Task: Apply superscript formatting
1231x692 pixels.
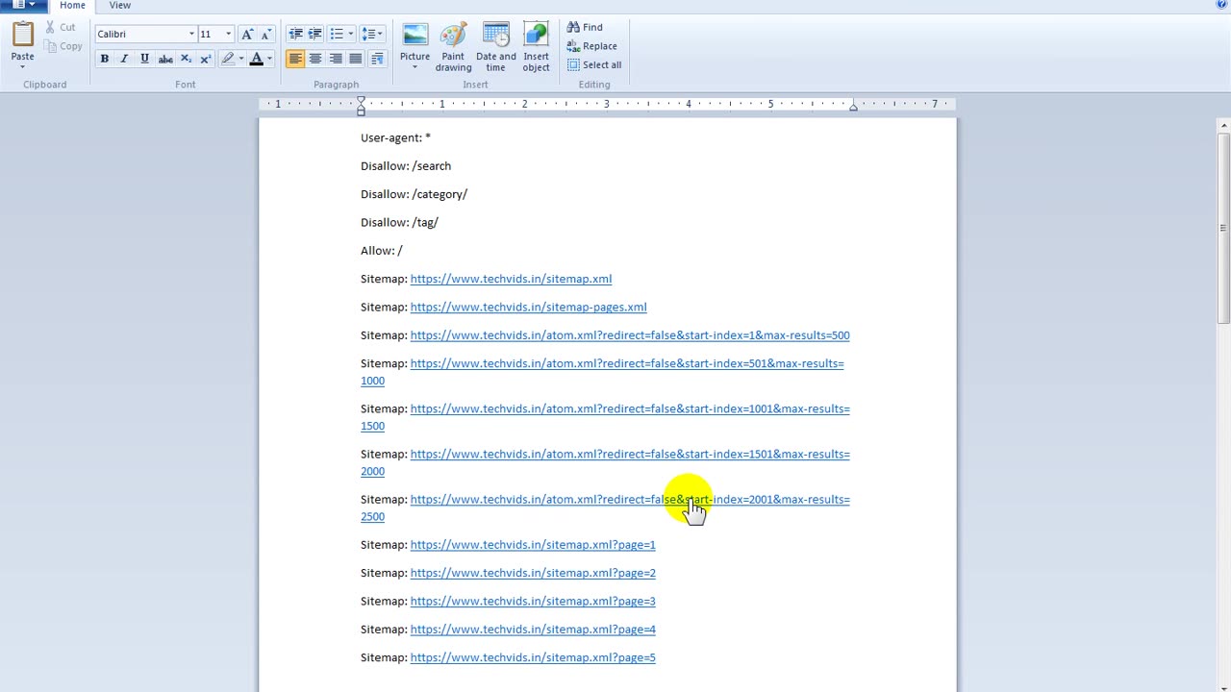Action: 205,59
